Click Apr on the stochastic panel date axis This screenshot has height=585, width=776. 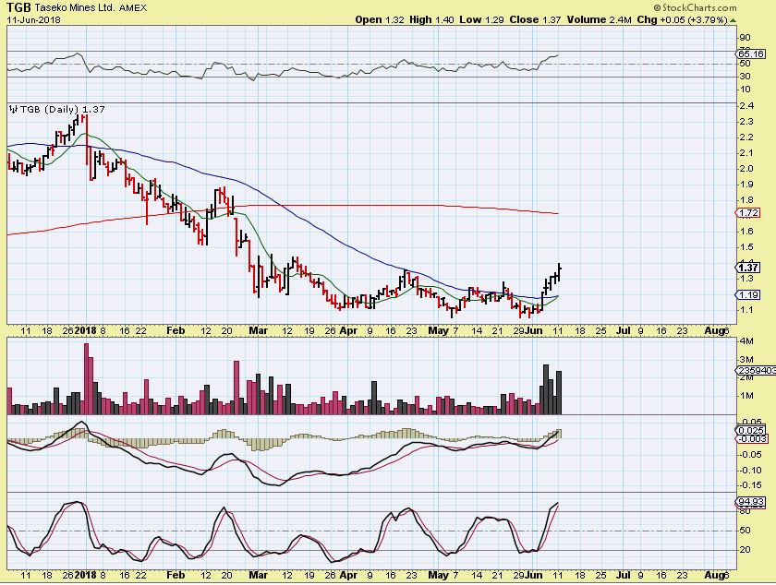[x=348, y=575]
